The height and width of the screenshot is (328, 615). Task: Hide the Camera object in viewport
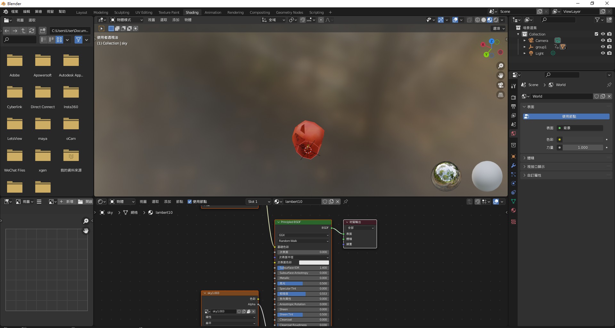(603, 41)
